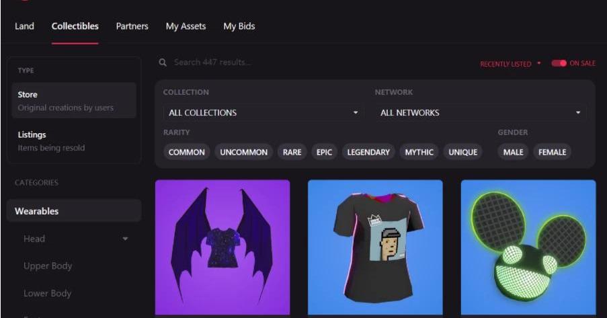Filter by Uncommon rarity
Image resolution: width=607 pixels, height=318 pixels.
[x=243, y=152]
